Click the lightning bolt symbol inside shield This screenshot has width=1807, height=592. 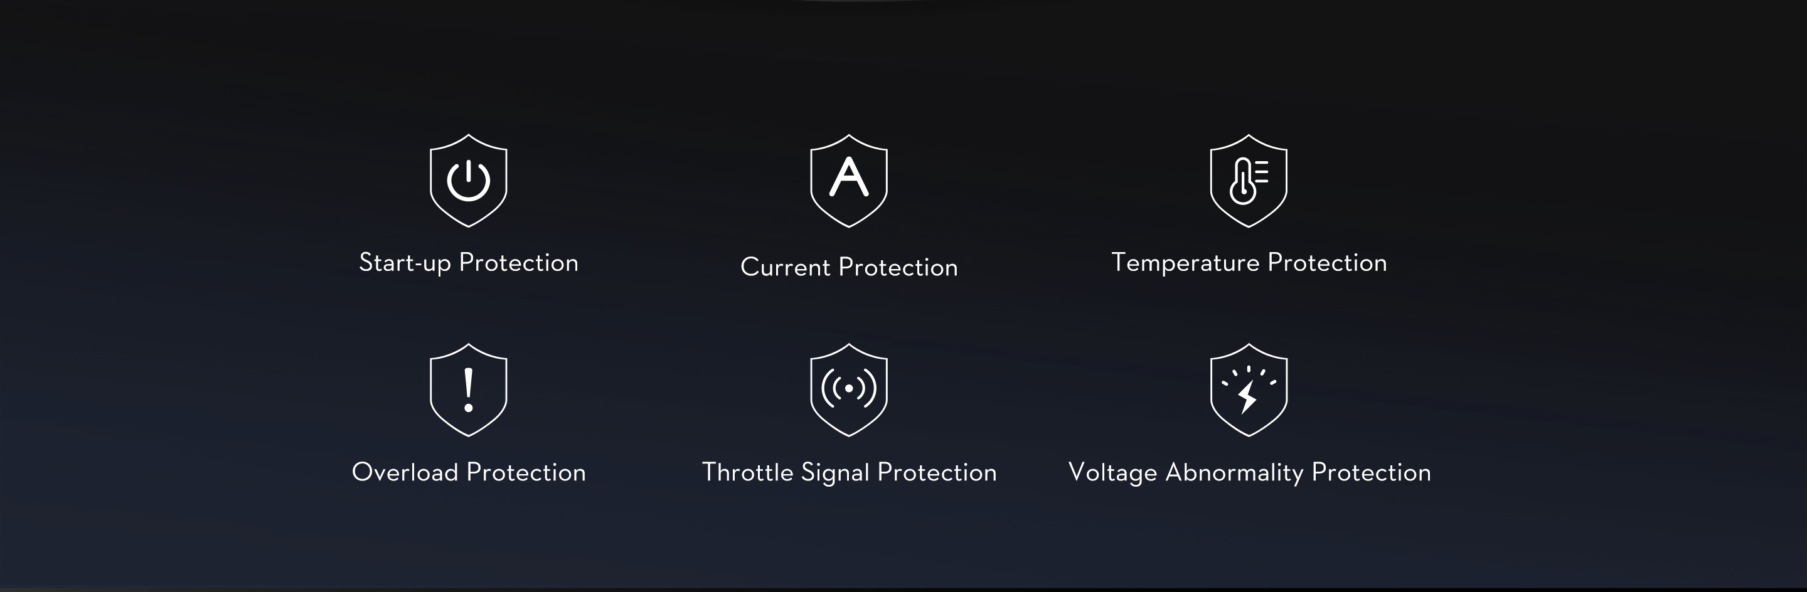coord(1247,398)
